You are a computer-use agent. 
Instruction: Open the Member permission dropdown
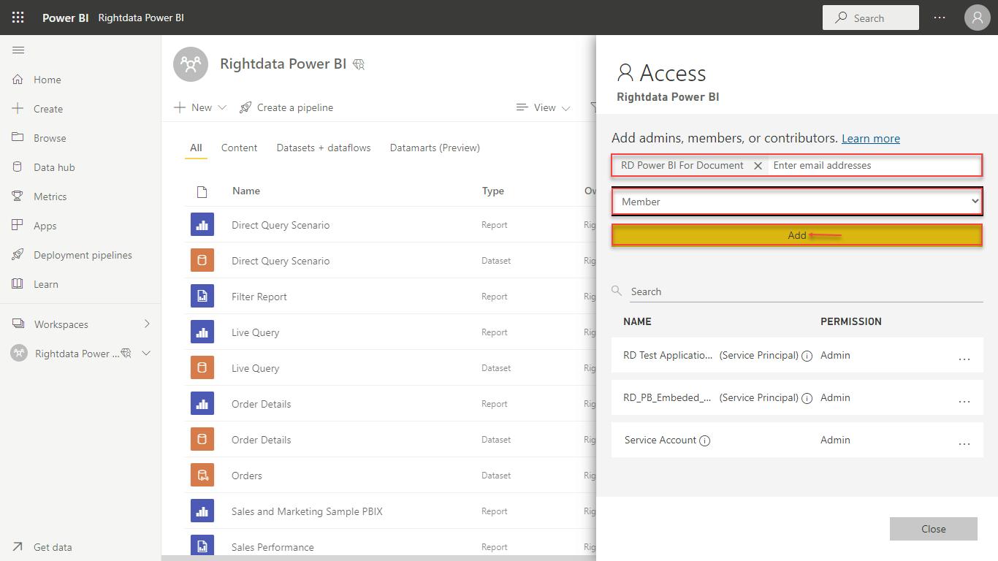pos(796,202)
